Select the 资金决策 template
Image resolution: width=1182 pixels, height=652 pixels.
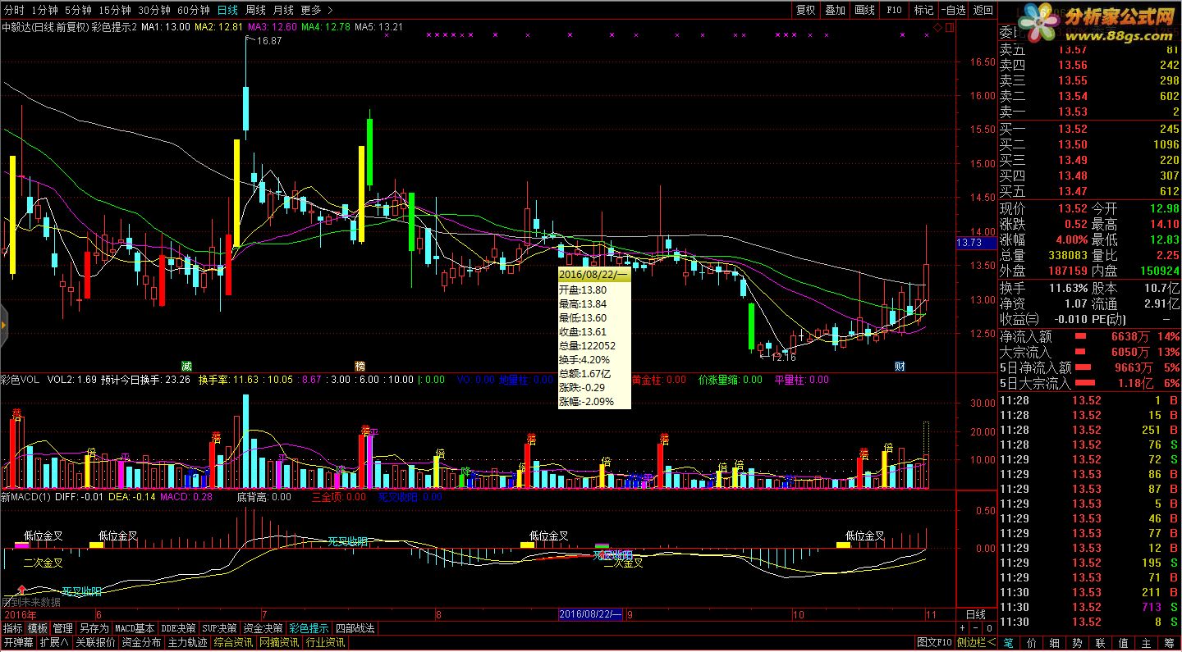click(263, 628)
